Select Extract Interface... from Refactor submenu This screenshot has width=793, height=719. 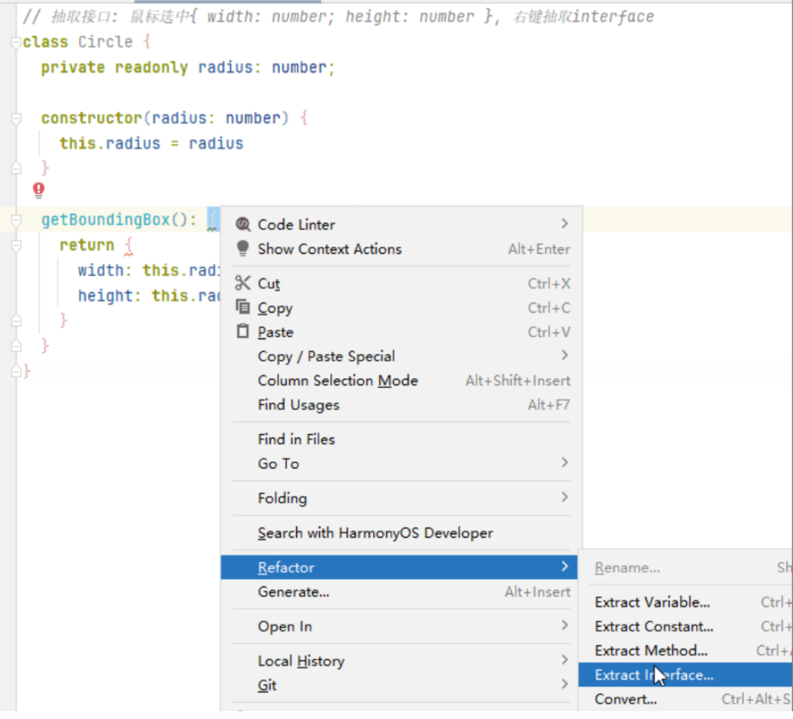pyautogui.click(x=653, y=675)
